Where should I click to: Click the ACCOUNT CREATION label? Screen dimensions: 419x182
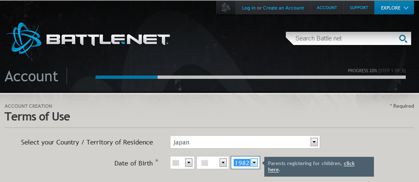coord(28,106)
